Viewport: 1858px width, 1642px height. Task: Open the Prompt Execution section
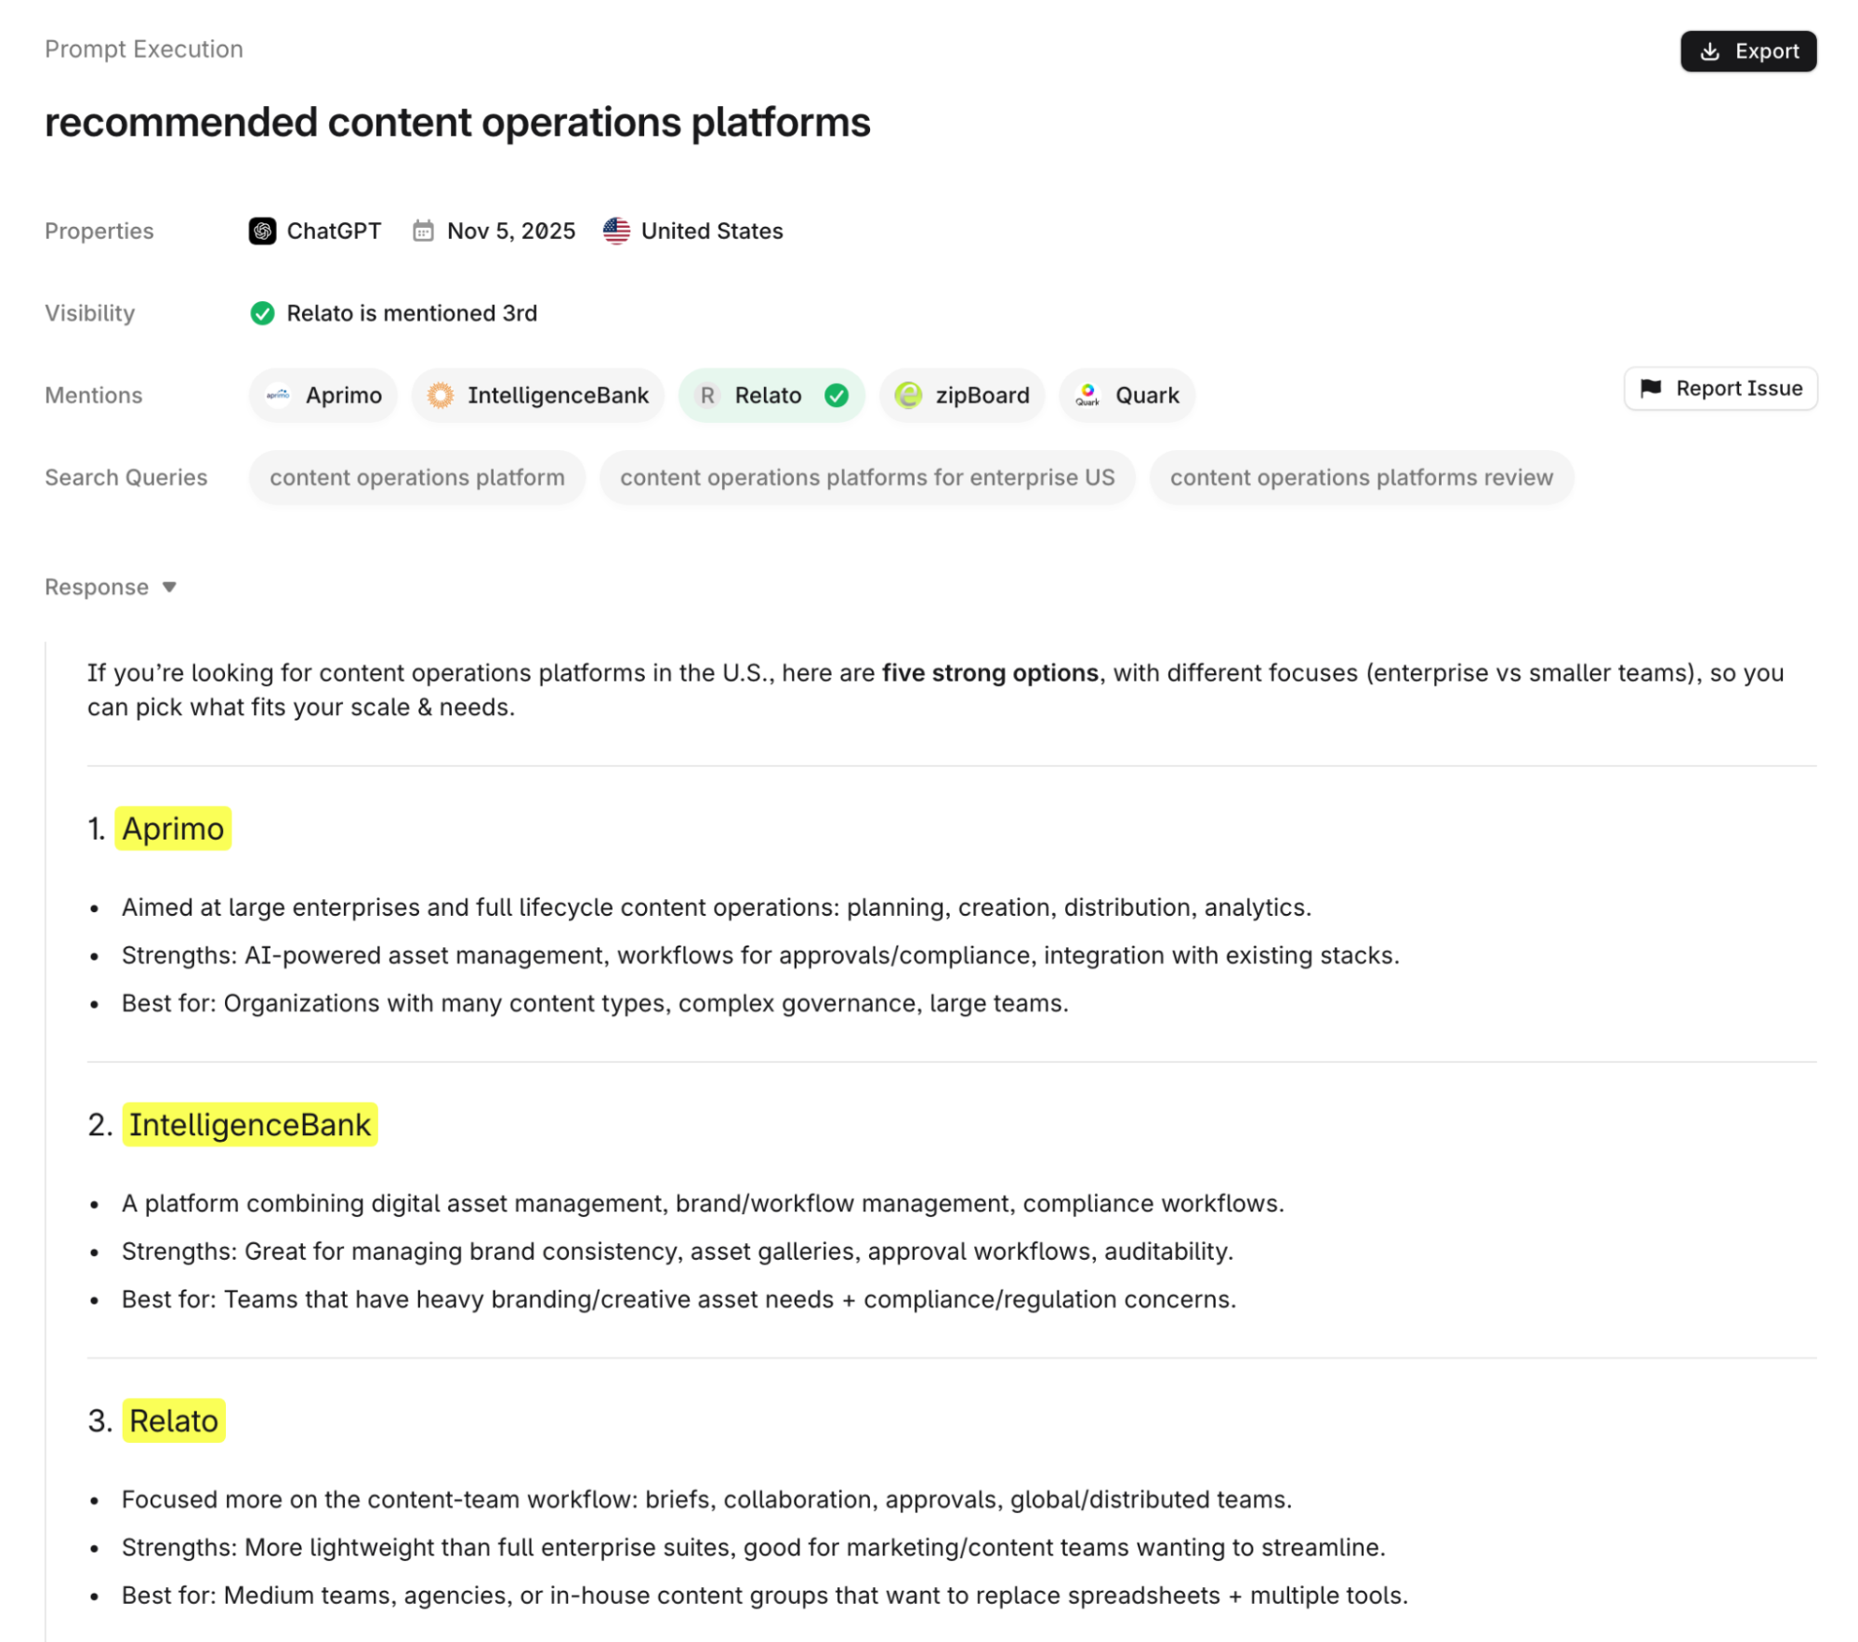click(143, 49)
